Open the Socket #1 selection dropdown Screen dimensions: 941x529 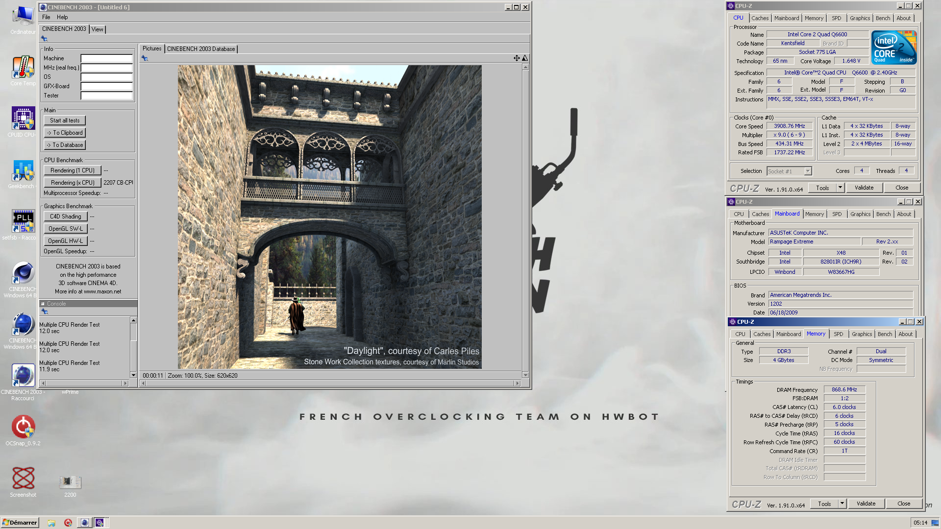point(789,171)
